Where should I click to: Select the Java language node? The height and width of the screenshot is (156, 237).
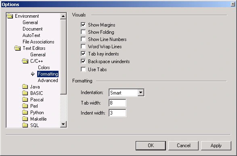coord(35,87)
